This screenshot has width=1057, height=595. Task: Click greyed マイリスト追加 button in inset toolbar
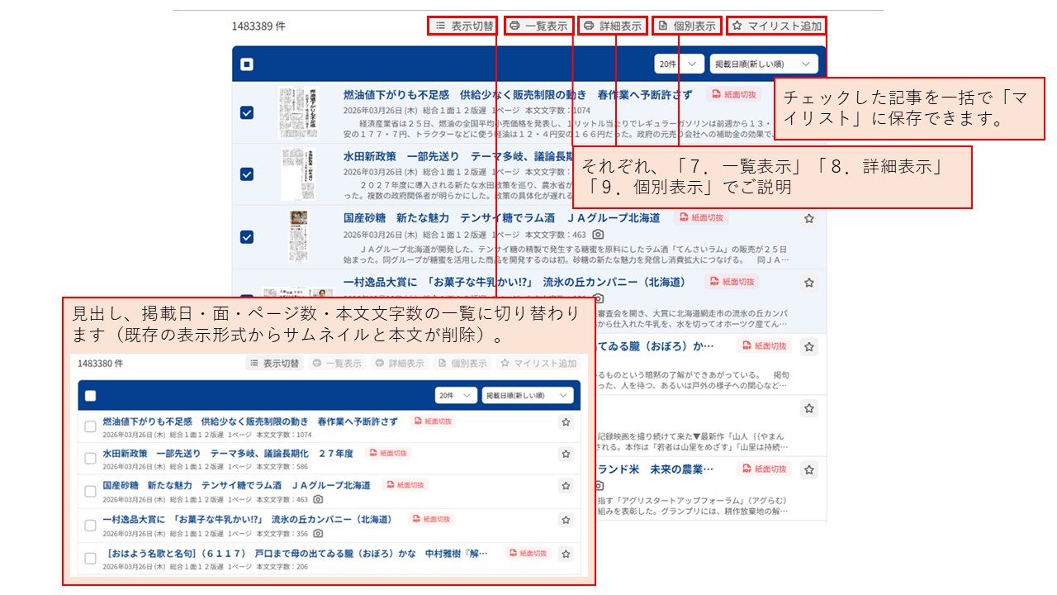tap(539, 364)
